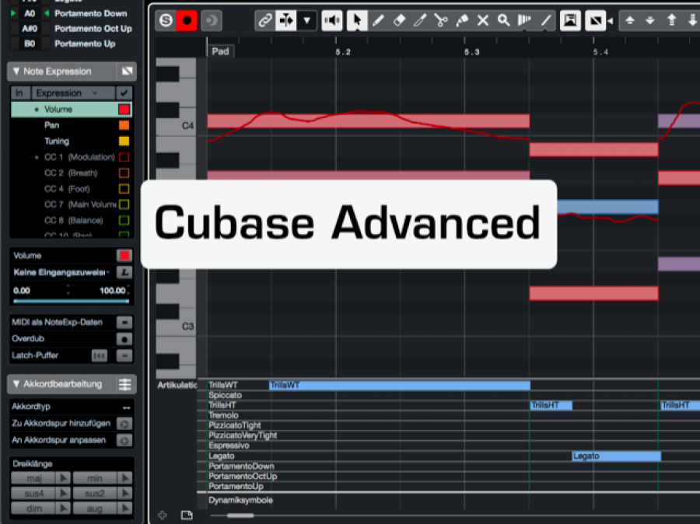
Task: Select the Pan parameter
Action: [x=52, y=125]
